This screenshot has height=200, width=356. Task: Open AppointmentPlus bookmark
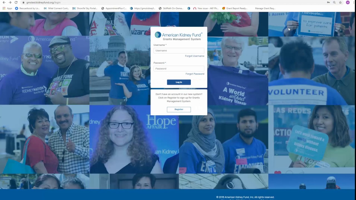[114, 8]
